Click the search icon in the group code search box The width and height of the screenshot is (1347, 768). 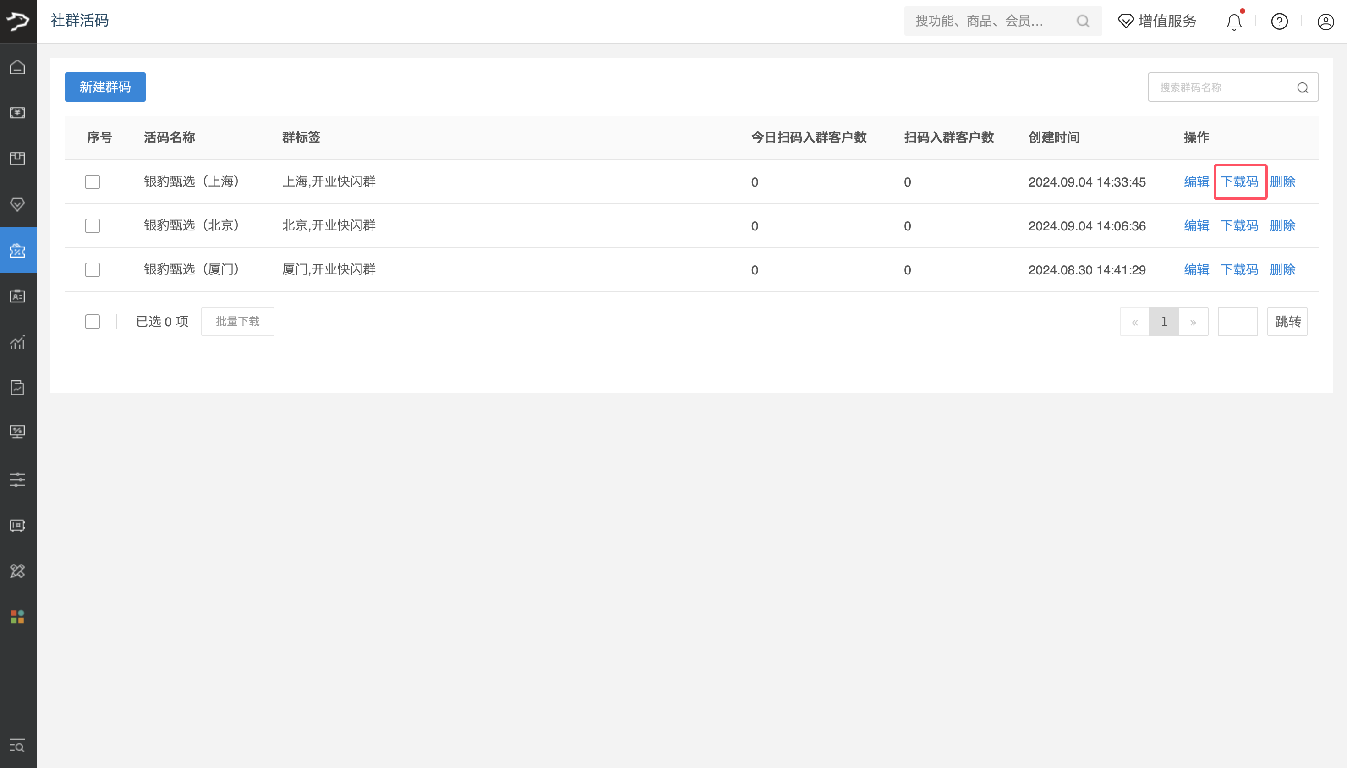click(x=1303, y=88)
